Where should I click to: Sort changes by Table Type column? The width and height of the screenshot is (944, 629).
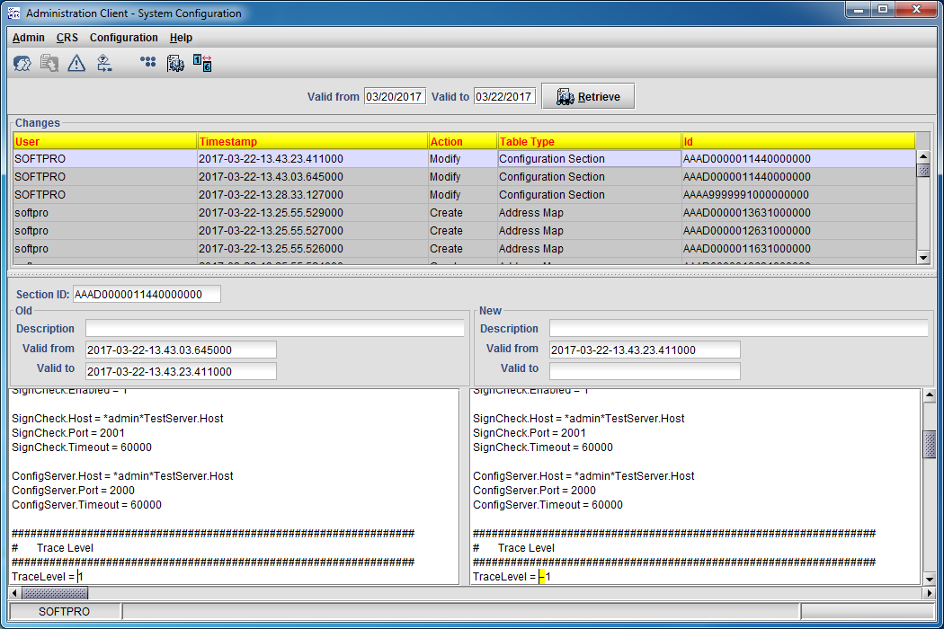(589, 141)
